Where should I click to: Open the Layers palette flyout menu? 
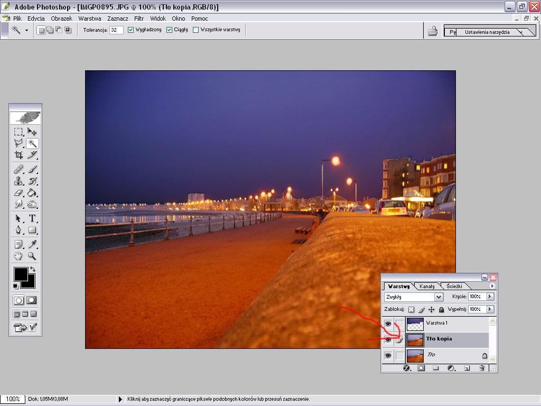tap(492, 286)
